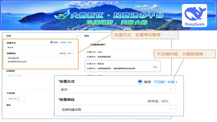Click the 92% score circle badge
The image size is (217, 122).
pos(155,67)
